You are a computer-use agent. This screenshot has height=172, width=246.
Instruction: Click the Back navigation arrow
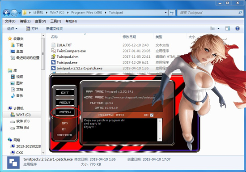pos(6,13)
